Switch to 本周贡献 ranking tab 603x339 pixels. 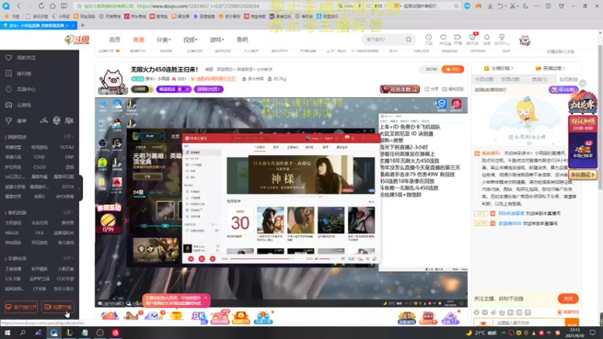pyautogui.click(x=510, y=79)
